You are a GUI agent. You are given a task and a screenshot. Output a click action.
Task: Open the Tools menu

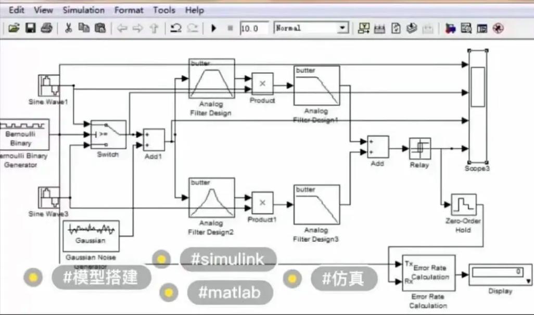(164, 9)
